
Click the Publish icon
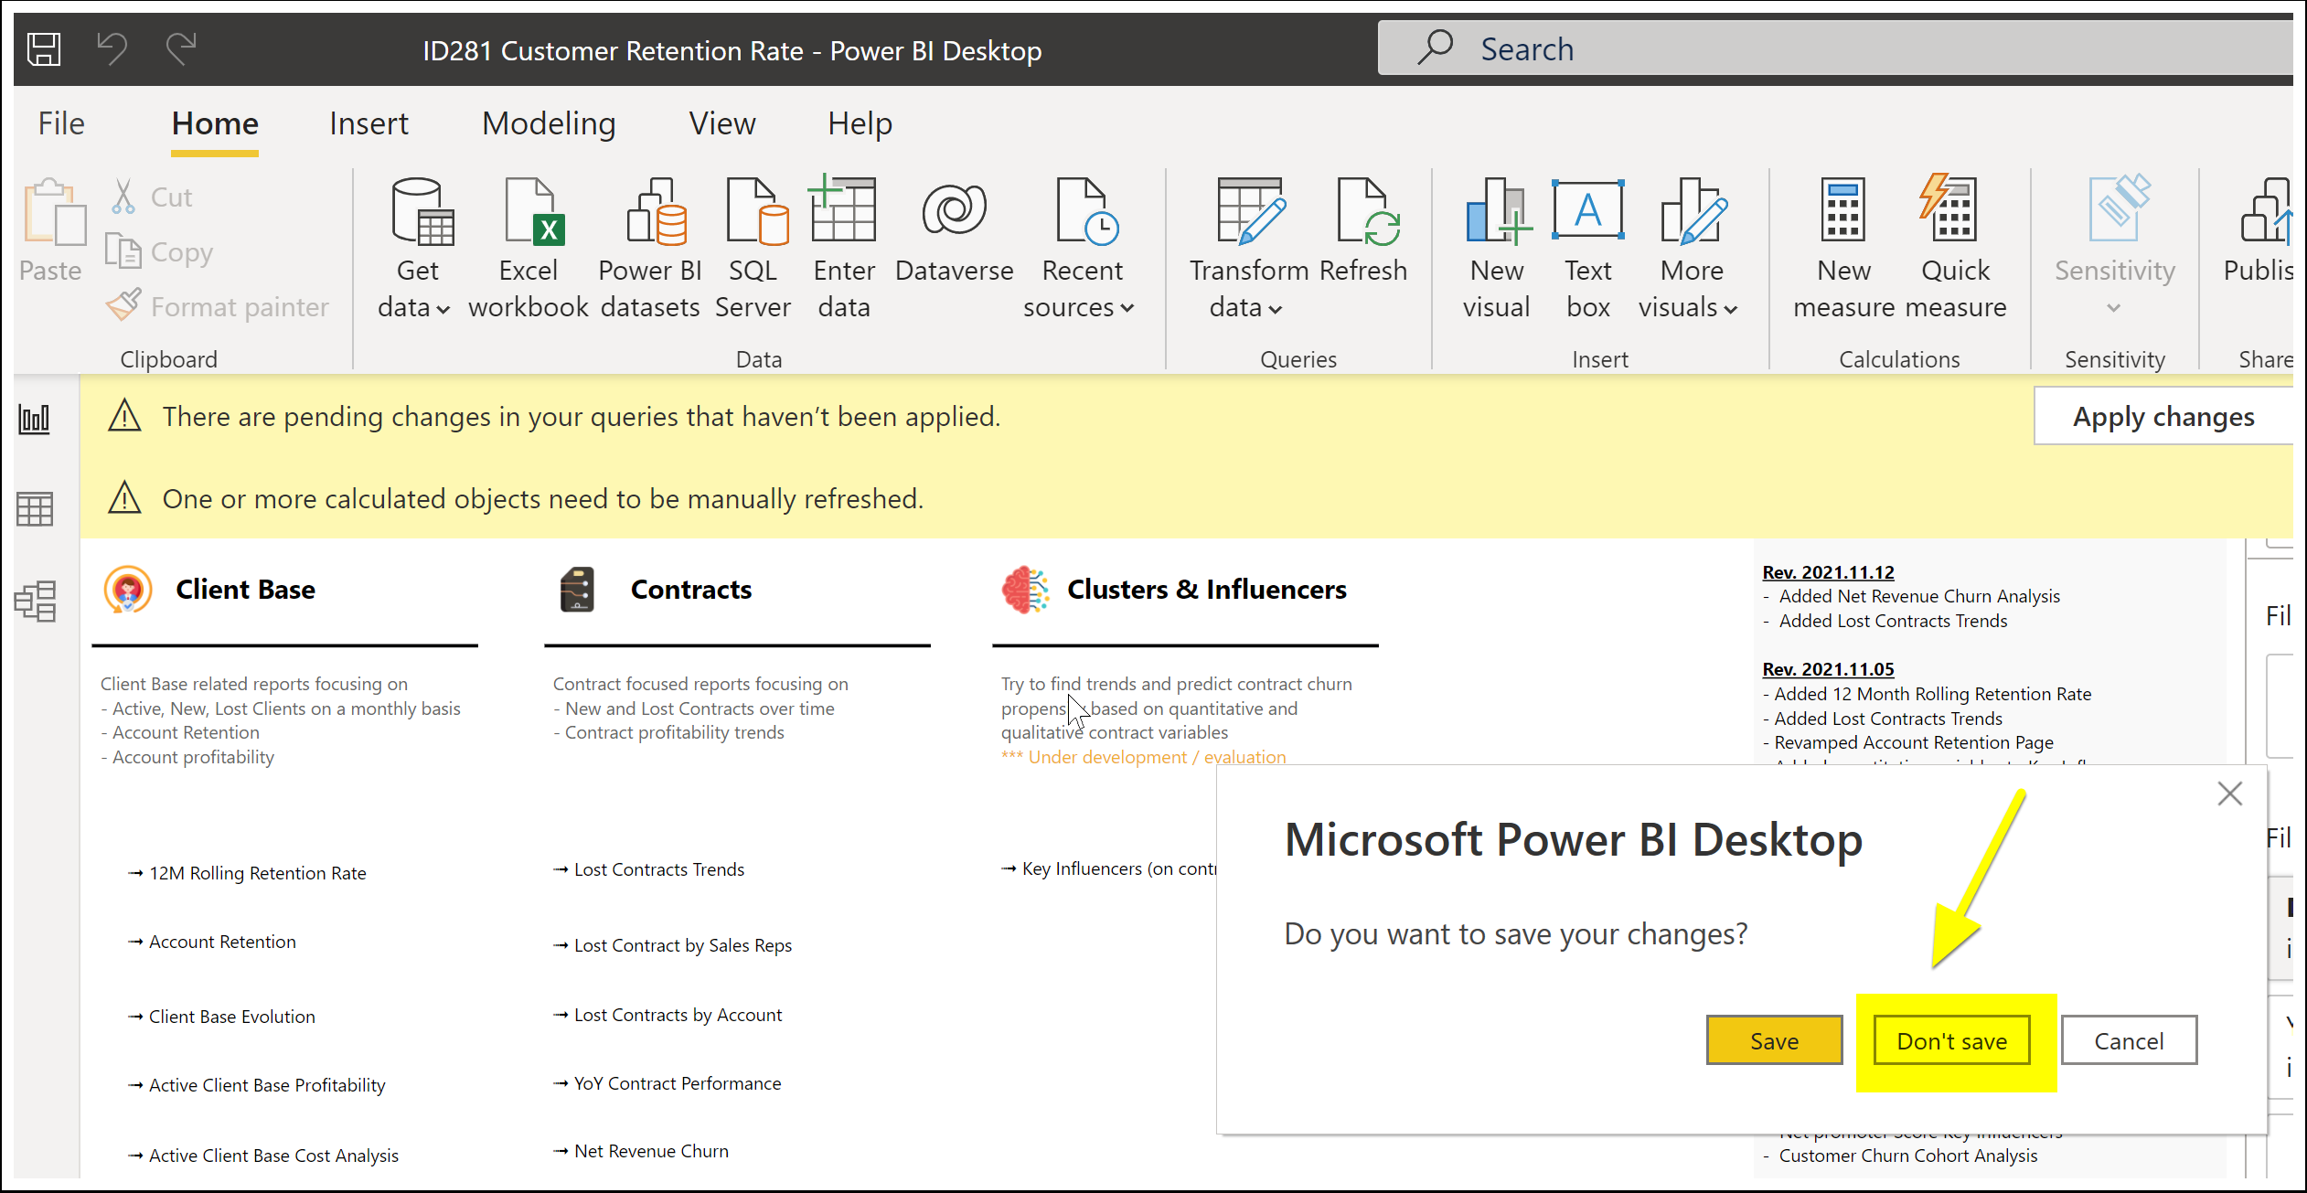point(2266,212)
